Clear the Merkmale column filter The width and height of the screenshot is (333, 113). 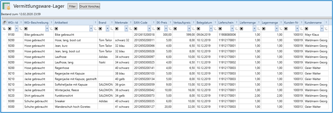130,29
